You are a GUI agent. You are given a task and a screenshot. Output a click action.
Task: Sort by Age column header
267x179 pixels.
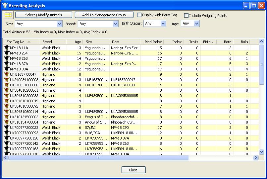pyautogui.click(x=75, y=42)
